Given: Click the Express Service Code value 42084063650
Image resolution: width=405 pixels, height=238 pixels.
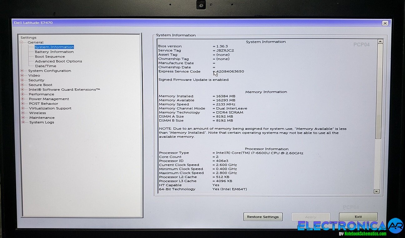Looking at the screenshot, I should [x=230, y=71].
